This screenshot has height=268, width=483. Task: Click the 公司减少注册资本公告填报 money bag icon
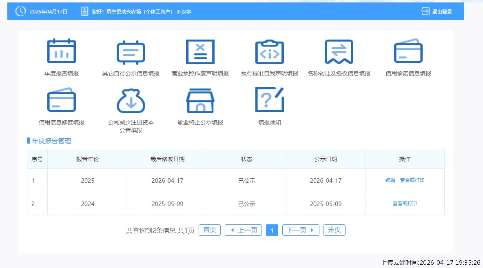pos(131,100)
